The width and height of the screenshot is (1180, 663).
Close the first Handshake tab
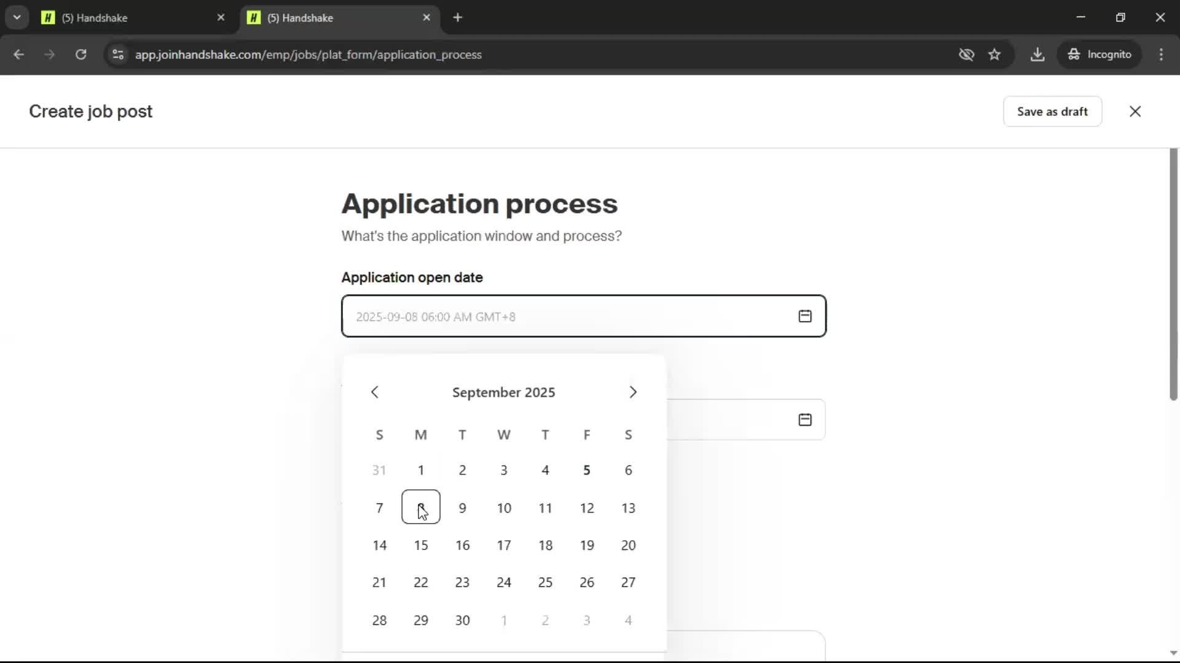point(221,18)
